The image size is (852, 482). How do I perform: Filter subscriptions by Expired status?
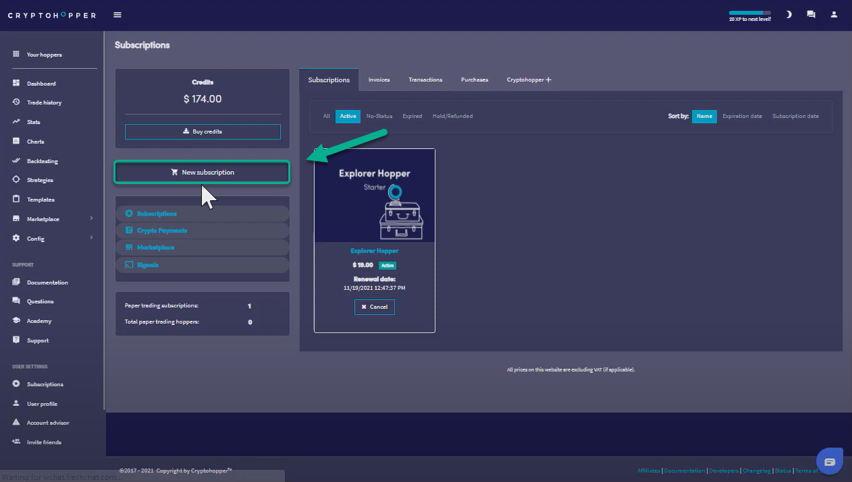click(412, 116)
